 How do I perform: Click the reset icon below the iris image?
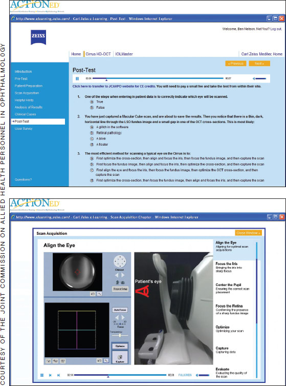pyautogui.click(x=93, y=294)
